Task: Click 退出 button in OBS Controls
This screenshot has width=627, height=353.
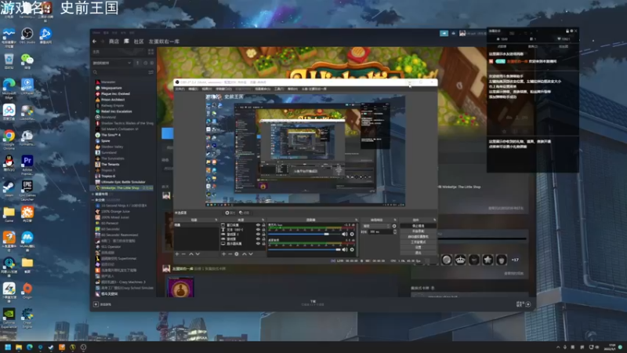Action: coord(419,253)
